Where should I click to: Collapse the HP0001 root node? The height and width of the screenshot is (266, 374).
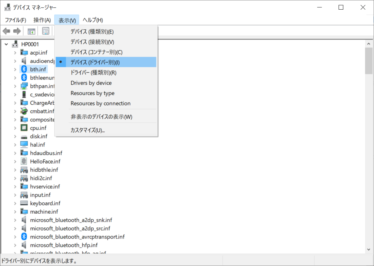coord(7,44)
